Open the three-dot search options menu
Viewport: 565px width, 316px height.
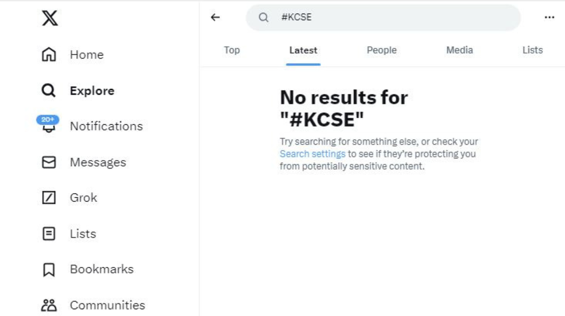549,18
